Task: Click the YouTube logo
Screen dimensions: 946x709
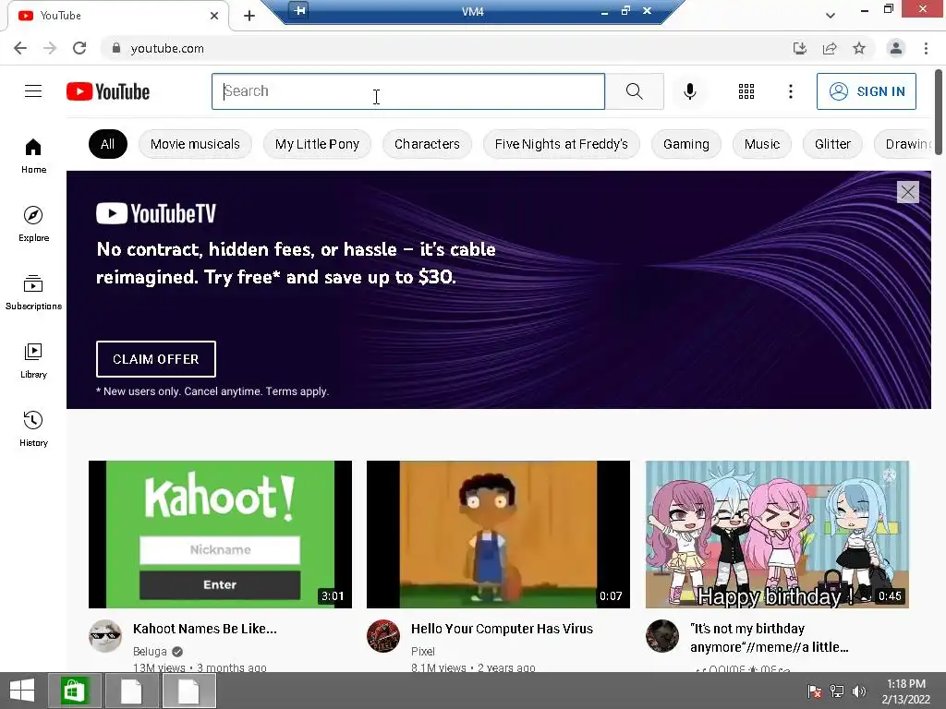Action: (x=108, y=91)
